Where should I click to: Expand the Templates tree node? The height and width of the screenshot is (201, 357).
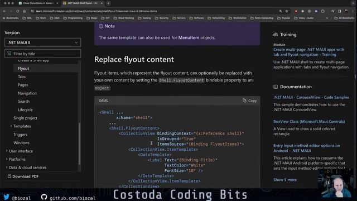[x=11, y=126]
